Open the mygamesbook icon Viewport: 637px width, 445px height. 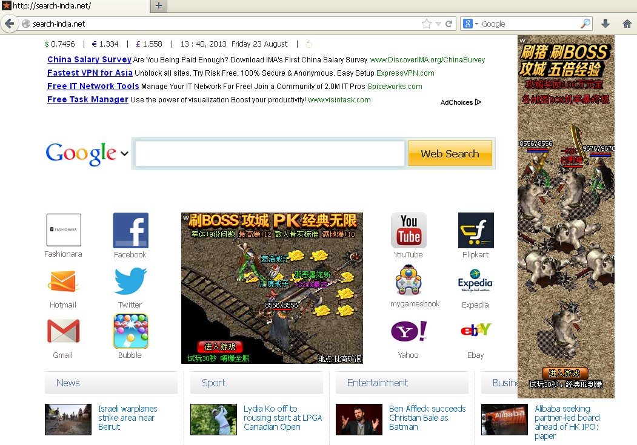(x=409, y=280)
